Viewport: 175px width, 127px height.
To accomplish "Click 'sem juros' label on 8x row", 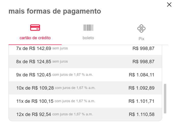I will click(60, 61).
